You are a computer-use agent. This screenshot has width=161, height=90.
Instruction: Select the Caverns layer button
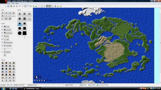tap(8, 30)
